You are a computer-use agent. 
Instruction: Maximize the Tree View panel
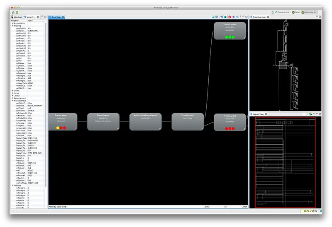(x=247, y=17)
